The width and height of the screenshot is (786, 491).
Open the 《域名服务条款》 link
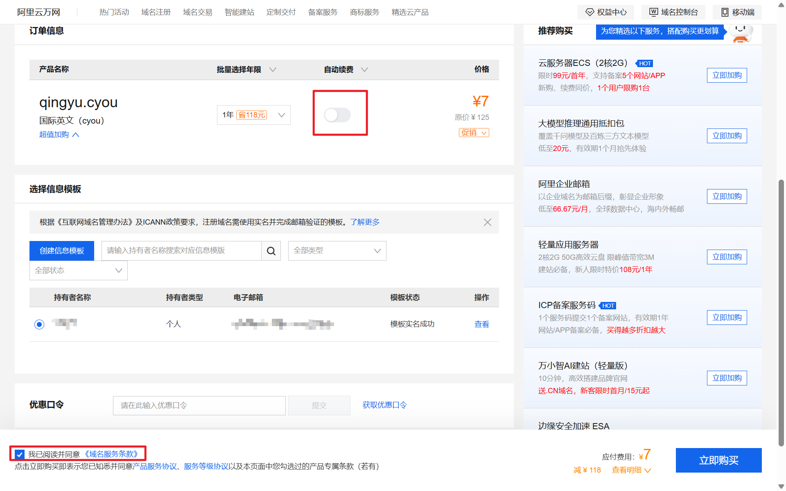click(111, 454)
